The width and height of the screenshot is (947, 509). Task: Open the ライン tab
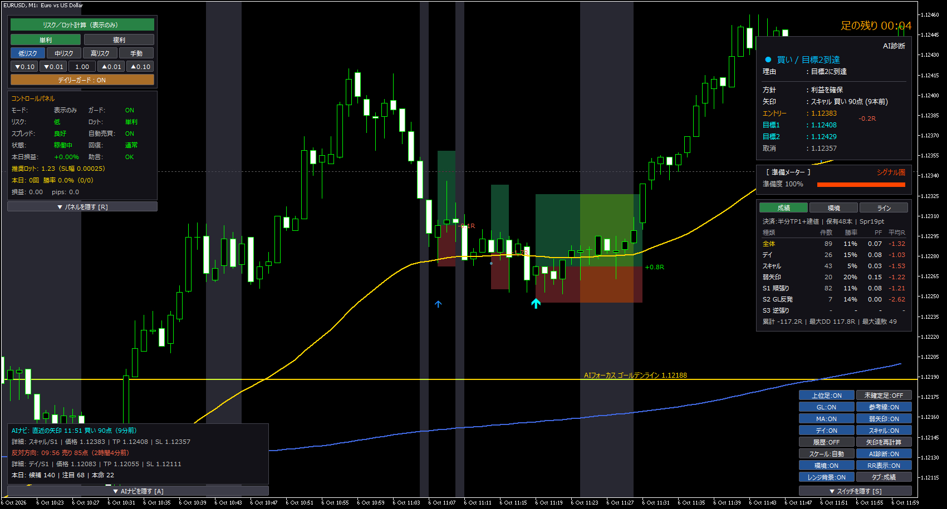coord(884,208)
